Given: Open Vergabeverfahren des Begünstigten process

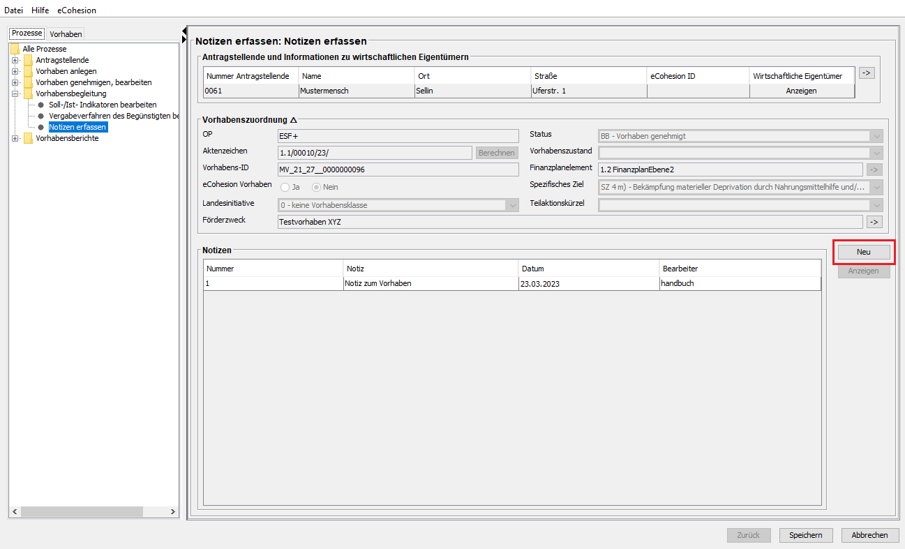Looking at the screenshot, I should click(114, 116).
